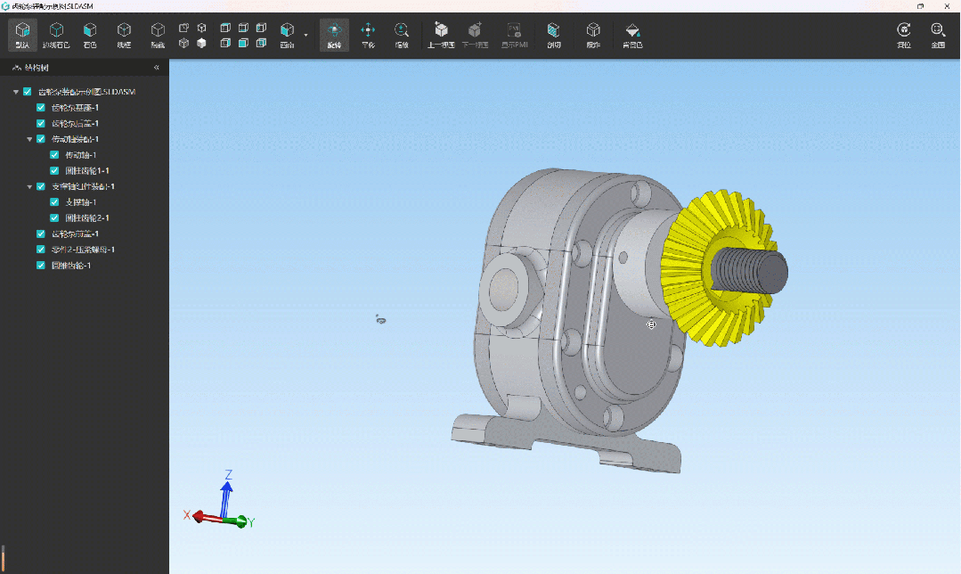Screen dimensions: 961x574
Task: Select the 平移 pan tool
Action: coord(368,35)
